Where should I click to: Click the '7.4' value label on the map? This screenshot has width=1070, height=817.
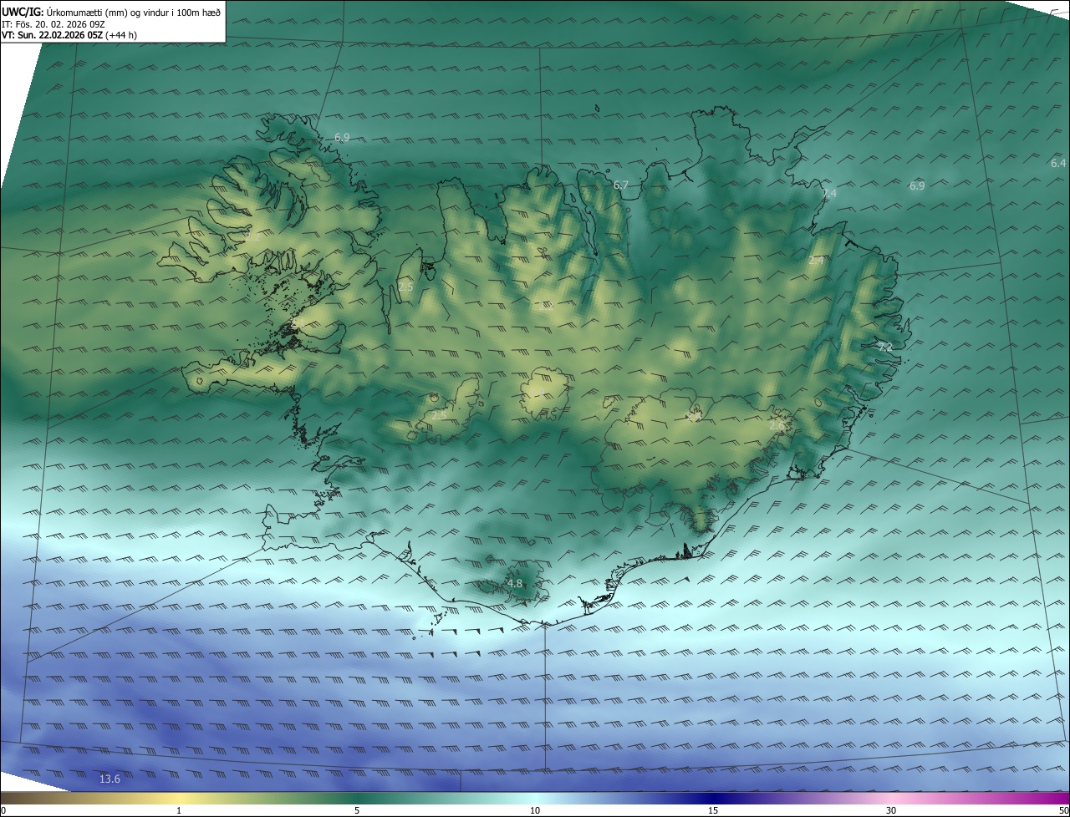pos(829,193)
